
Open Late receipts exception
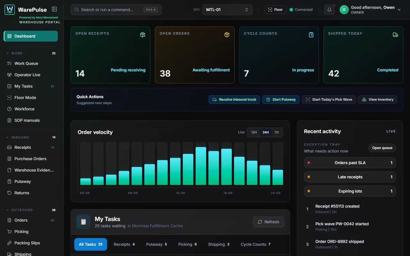click(350, 177)
